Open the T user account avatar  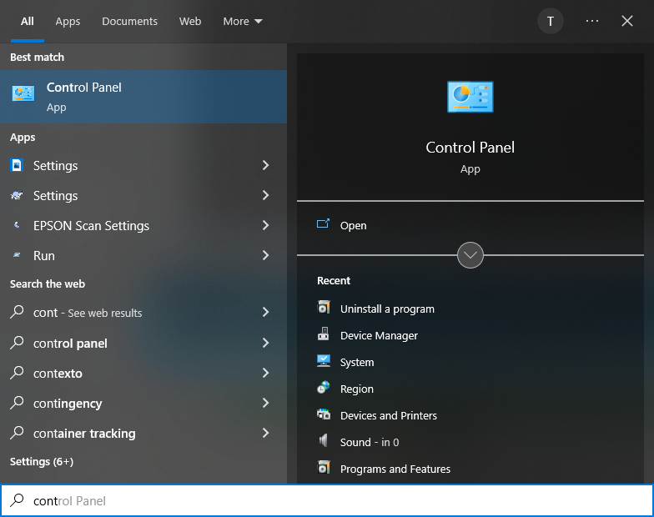(x=551, y=22)
